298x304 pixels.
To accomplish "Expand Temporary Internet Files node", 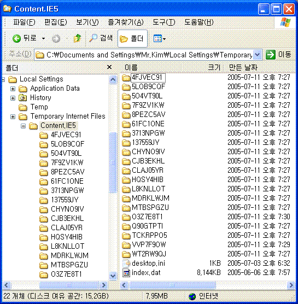I will click(x=13, y=116).
